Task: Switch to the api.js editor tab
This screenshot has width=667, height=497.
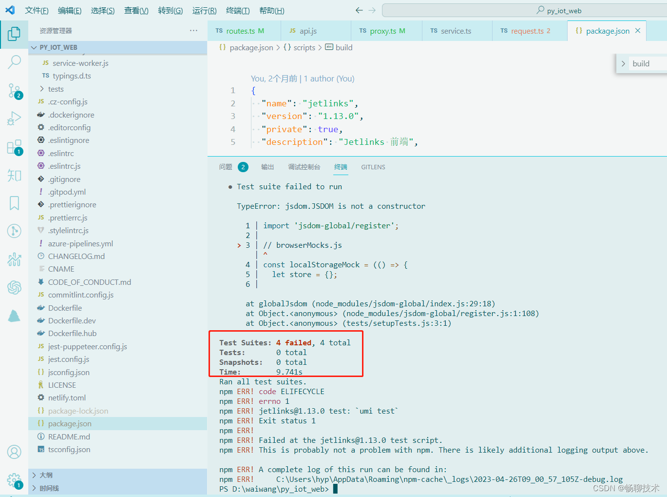Action: 307,30
